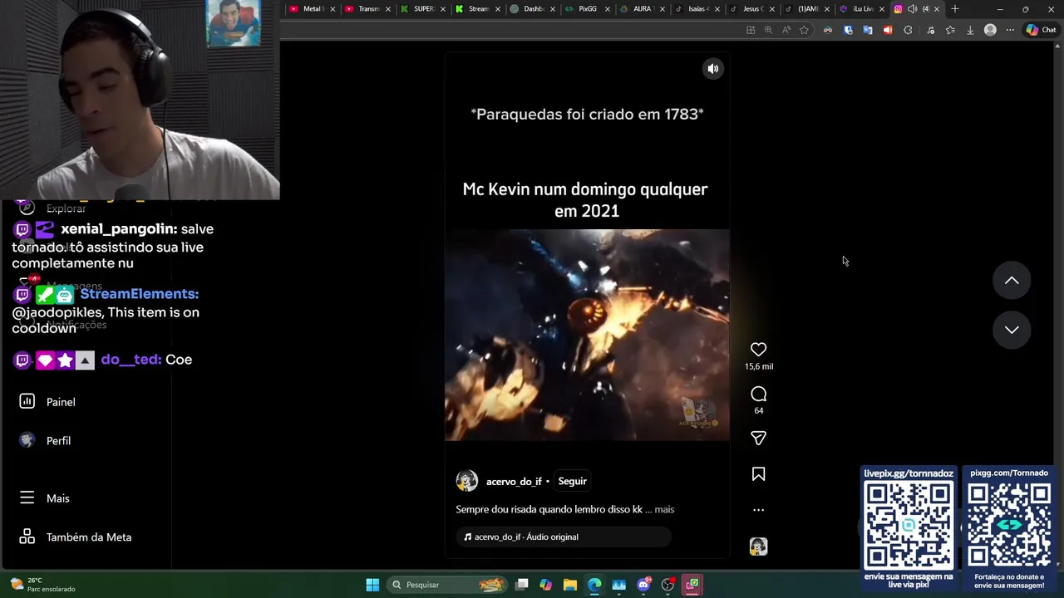The image size is (1064, 598).
Task: Open Perfil in the Instagram sidebar
Action: [58, 441]
